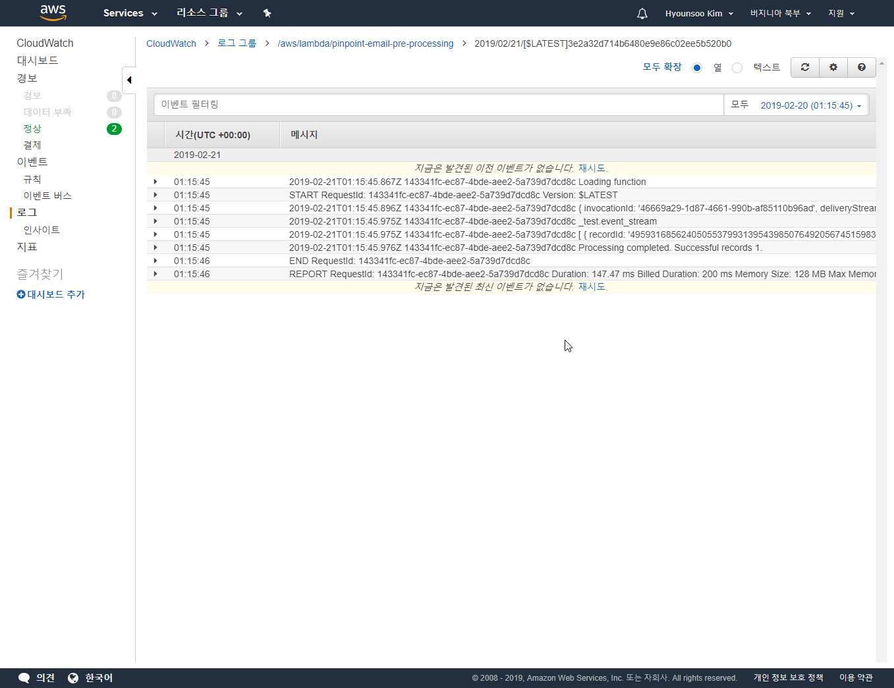The image size is (894, 688).
Task: Open 개인 정보 보호 정책 footer link
Action: point(789,678)
